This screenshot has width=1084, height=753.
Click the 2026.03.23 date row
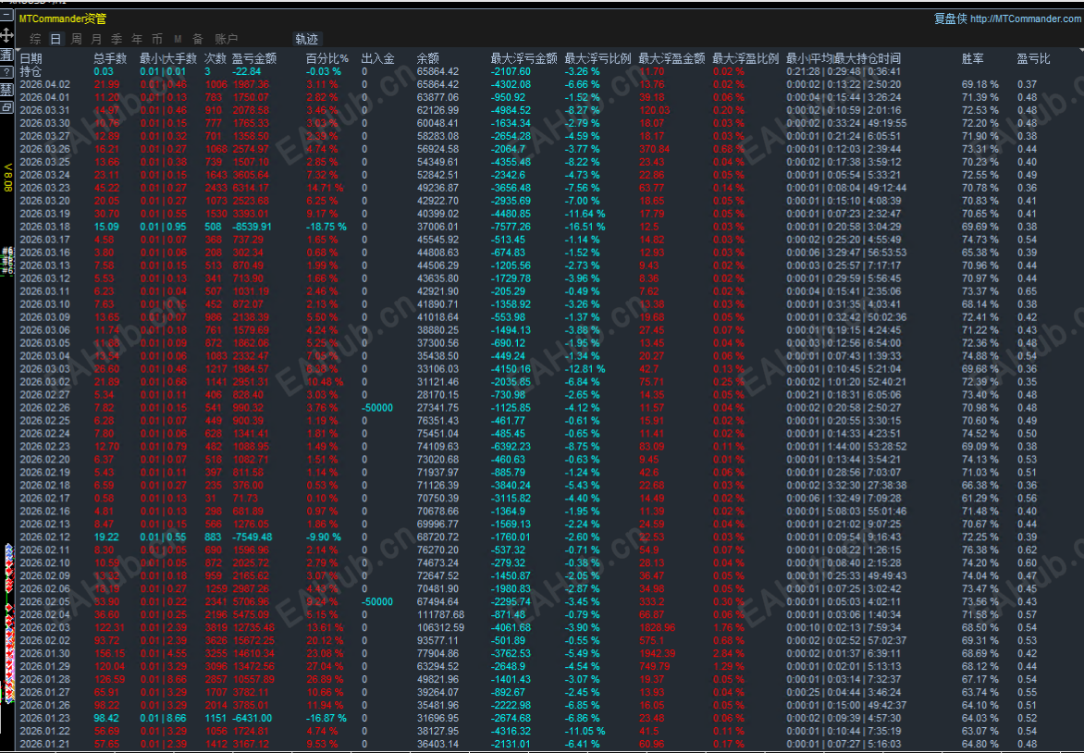45,188
